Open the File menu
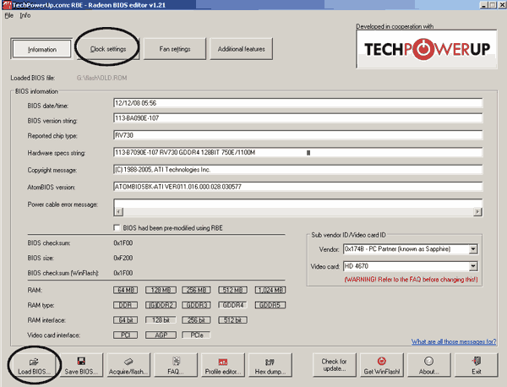This screenshot has height=387, width=507. (x=8, y=15)
